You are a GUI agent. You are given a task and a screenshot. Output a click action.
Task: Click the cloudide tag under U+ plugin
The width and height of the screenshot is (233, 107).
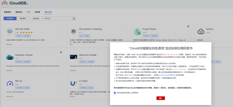click(83, 88)
